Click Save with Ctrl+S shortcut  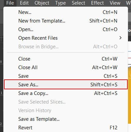(66, 76)
